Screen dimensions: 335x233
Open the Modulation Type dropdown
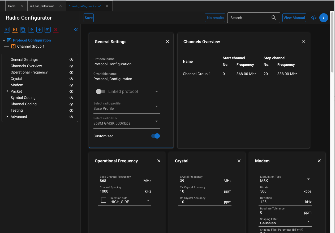[x=308, y=179]
